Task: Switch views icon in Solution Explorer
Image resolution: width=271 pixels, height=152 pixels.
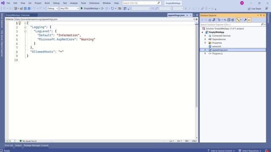Action: click(214, 20)
